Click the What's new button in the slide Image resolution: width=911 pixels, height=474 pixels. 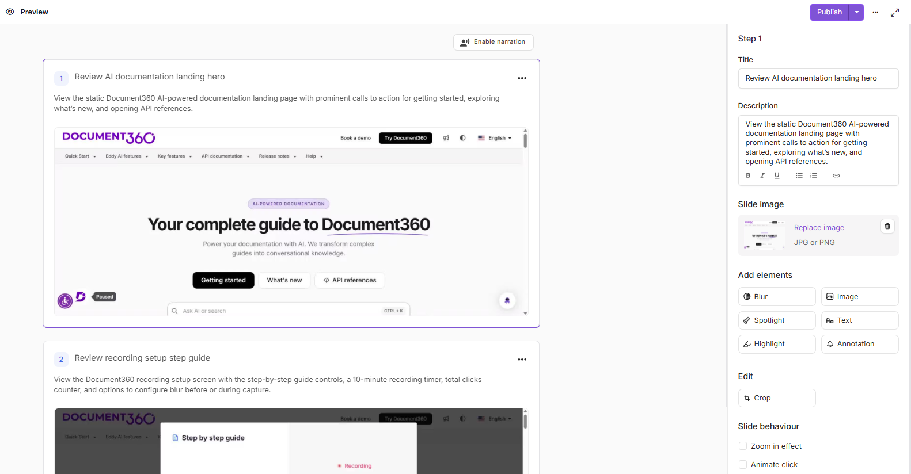coord(284,280)
